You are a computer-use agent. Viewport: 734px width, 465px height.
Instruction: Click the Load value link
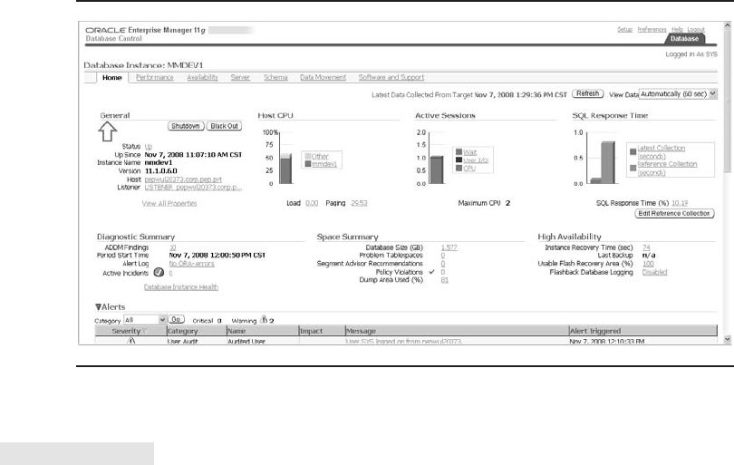(312, 203)
